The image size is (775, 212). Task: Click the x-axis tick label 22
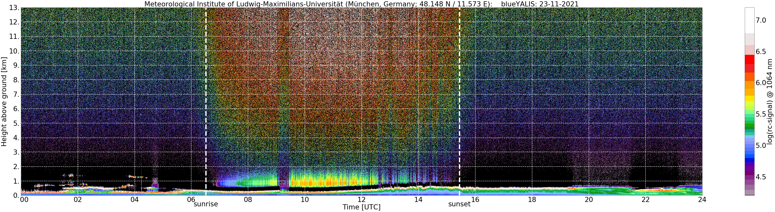click(645, 200)
